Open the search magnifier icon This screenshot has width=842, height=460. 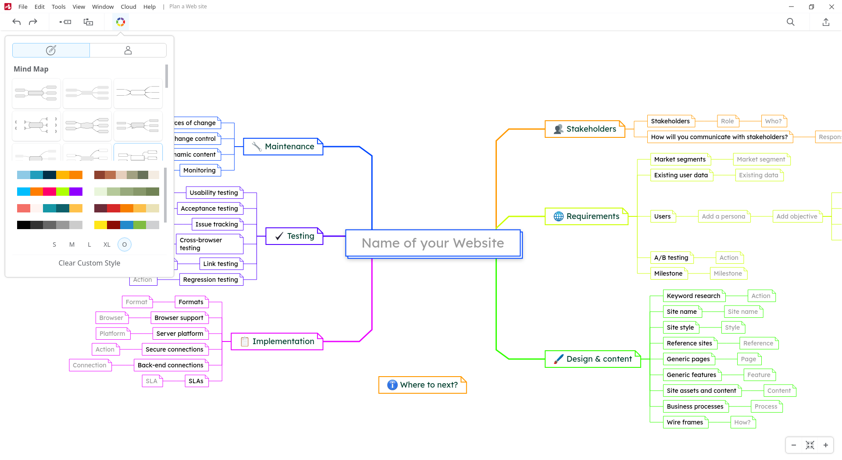(x=791, y=22)
